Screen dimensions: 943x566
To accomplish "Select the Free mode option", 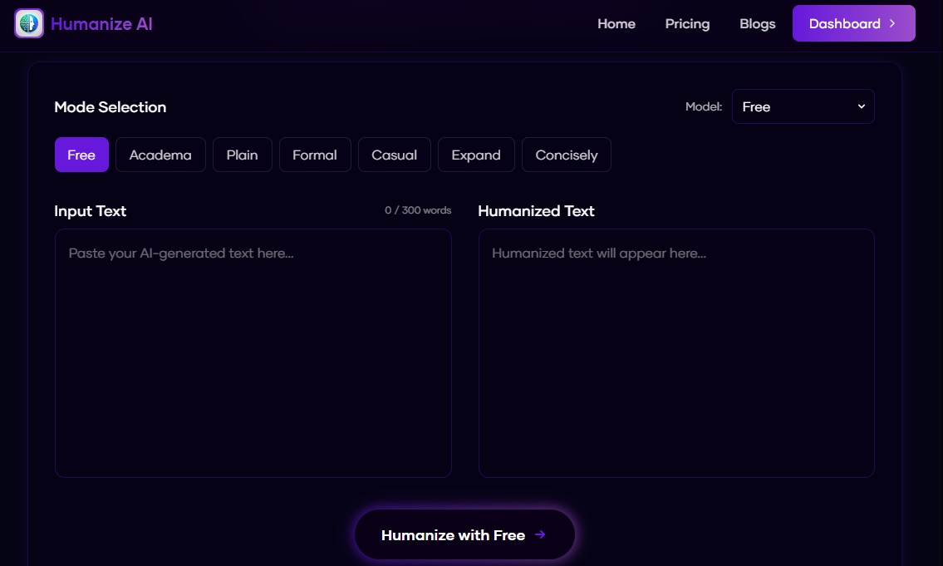I will point(81,155).
